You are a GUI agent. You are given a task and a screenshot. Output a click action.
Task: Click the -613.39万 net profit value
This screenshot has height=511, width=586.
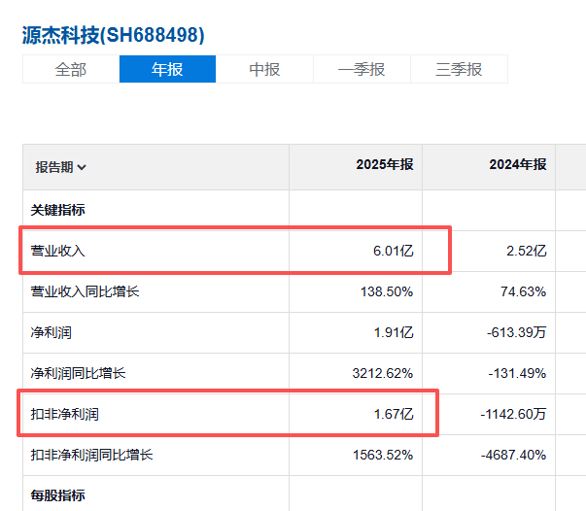click(x=517, y=332)
